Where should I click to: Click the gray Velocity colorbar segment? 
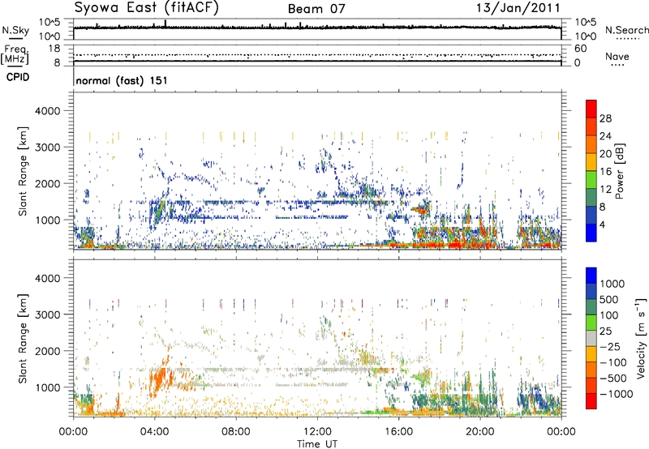[591, 338]
